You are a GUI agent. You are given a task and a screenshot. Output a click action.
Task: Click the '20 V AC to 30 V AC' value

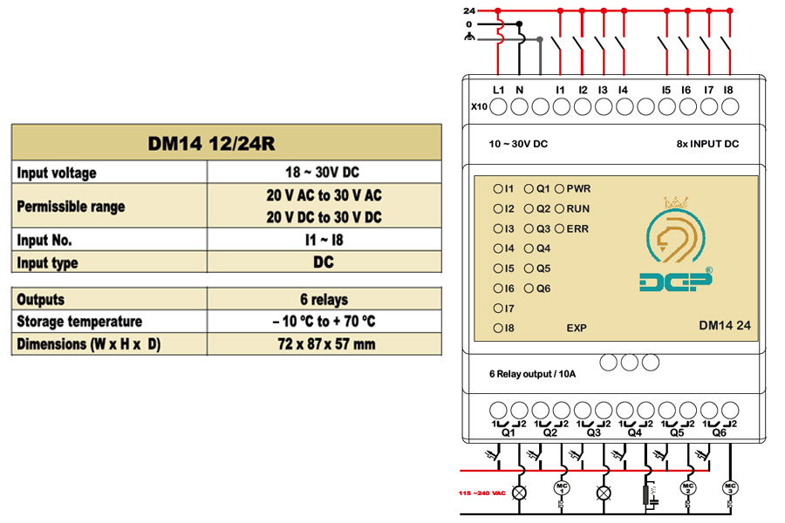point(324,195)
